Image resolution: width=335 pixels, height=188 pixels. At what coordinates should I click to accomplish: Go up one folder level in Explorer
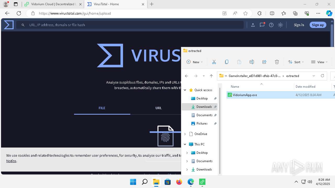pos(211,76)
